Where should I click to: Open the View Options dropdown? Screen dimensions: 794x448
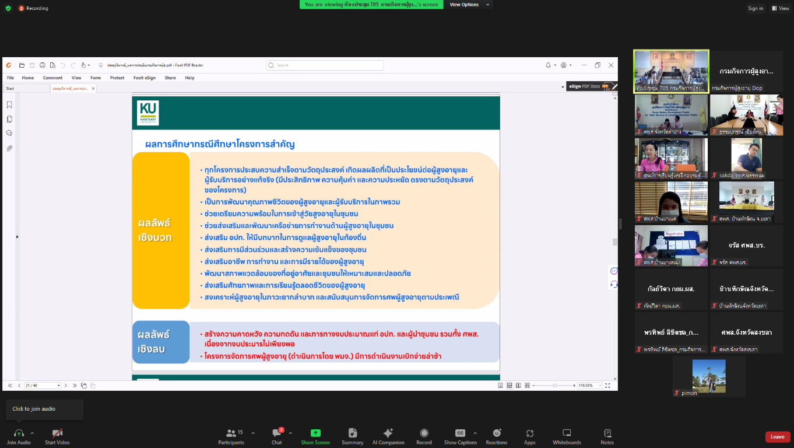tap(469, 5)
